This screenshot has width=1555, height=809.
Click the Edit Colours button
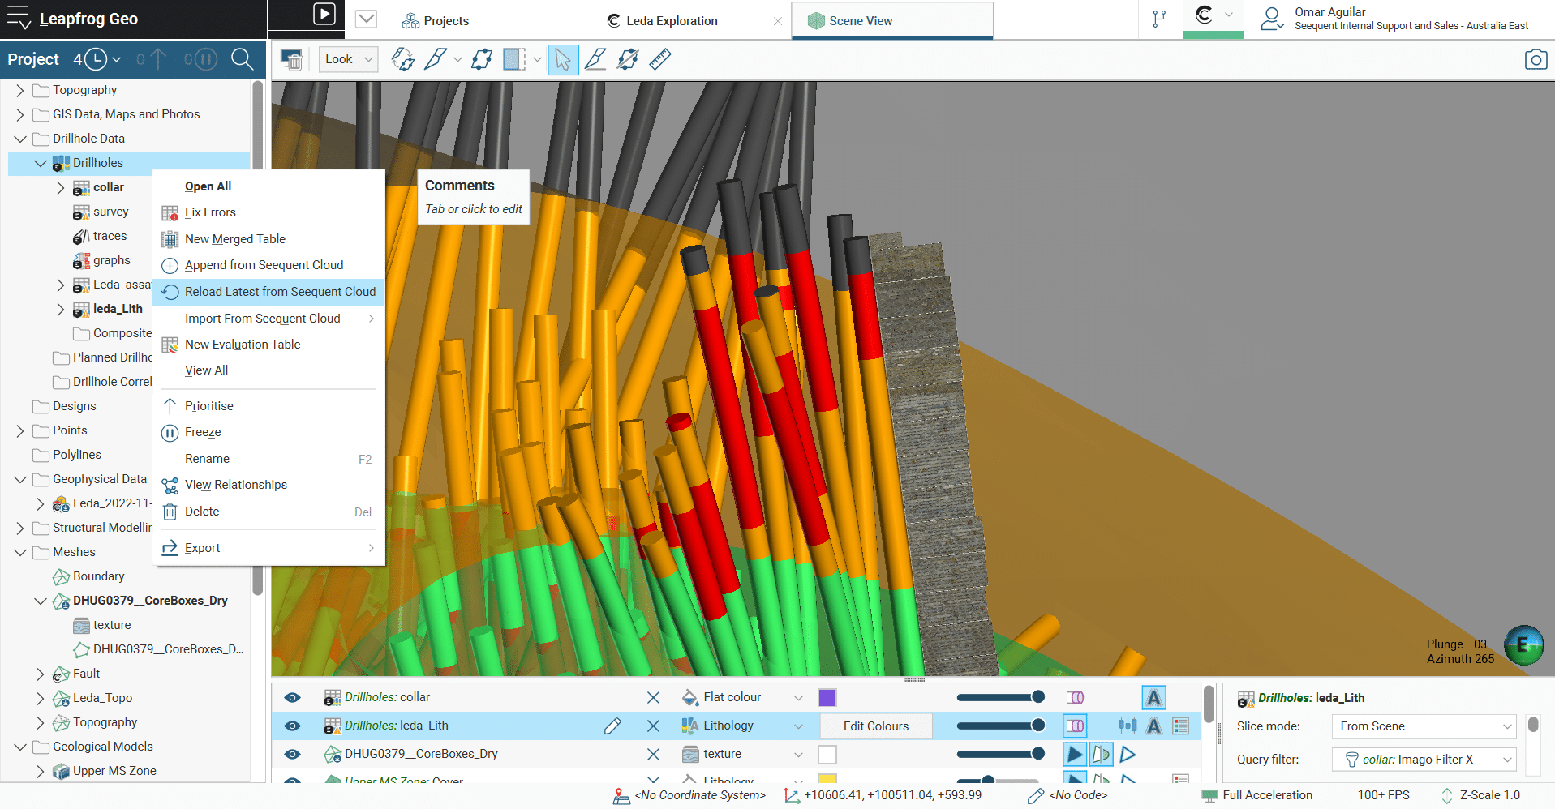[876, 726]
